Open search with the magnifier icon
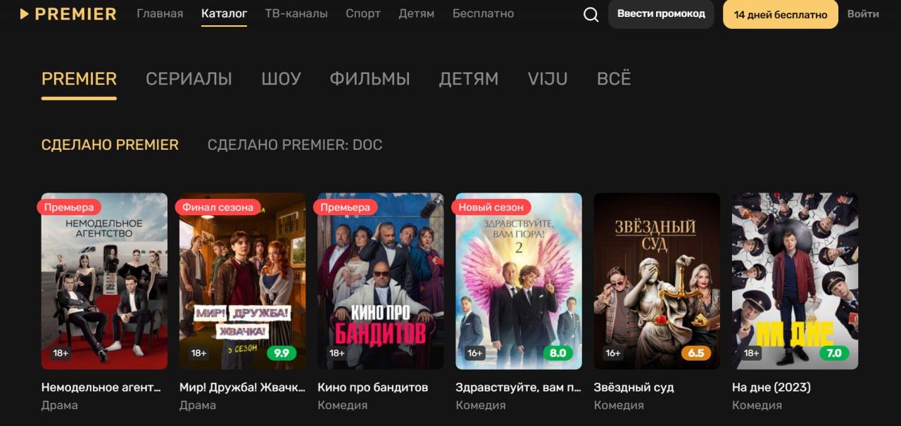The height and width of the screenshot is (426, 901). click(x=591, y=14)
